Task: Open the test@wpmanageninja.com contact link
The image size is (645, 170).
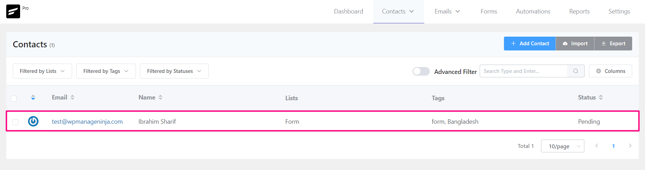Action: (x=87, y=122)
